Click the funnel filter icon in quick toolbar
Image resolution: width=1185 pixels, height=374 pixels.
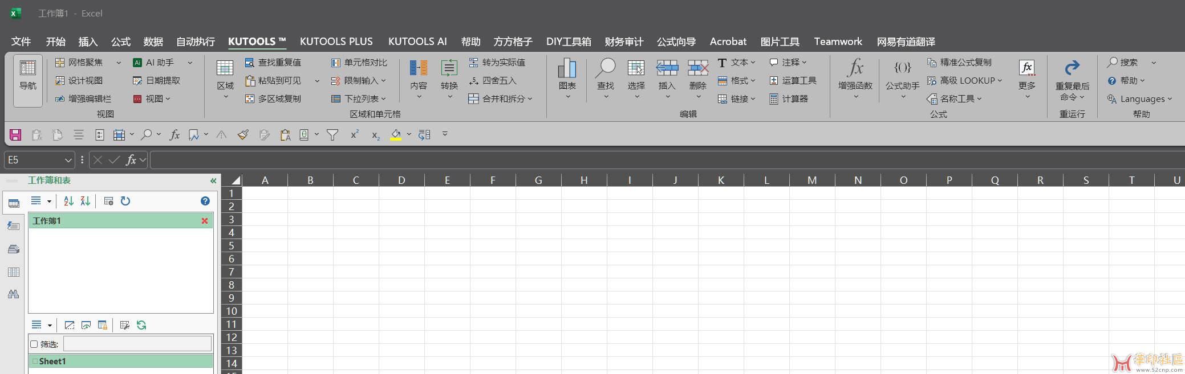332,135
